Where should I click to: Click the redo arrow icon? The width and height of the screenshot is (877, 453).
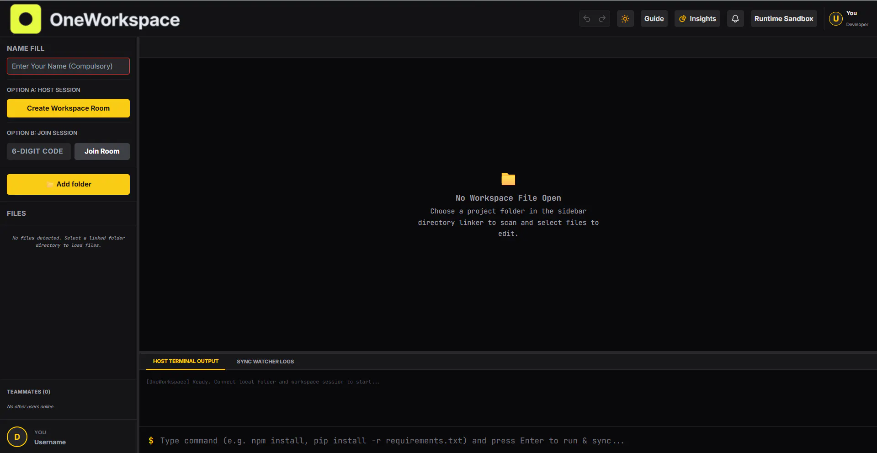(x=602, y=19)
